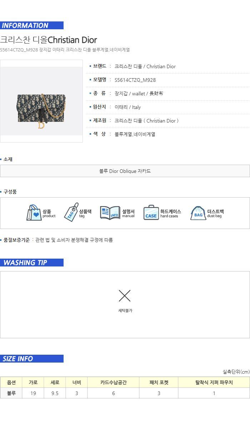Click the 블루 option row cell

click(x=11, y=393)
